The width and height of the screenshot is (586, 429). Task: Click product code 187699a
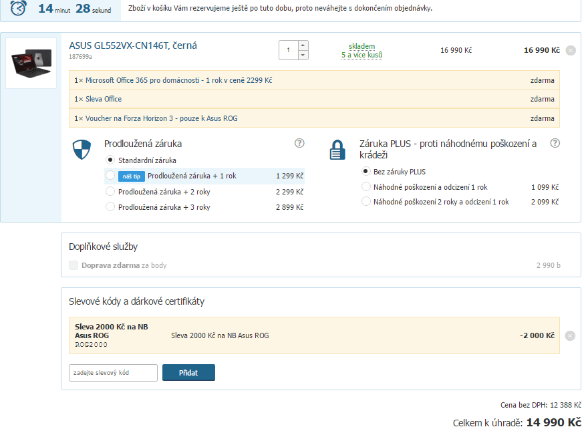tap(80, 57)
